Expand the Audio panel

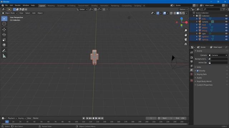(199, 78)
